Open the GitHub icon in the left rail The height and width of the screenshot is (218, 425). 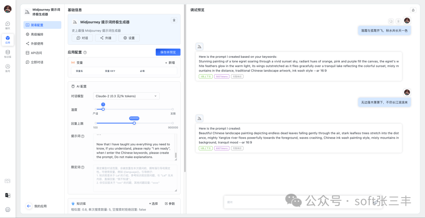(7, 209)
